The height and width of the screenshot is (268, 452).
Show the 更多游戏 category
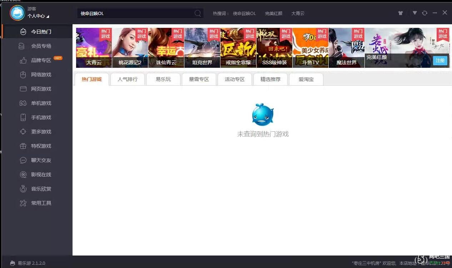pyautogui.click(x=37, y=132)
